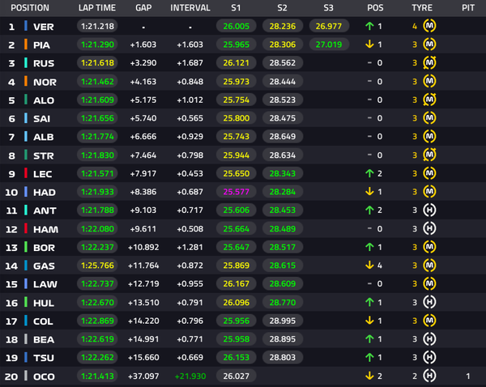Click VER's green position-gained arrow
This screenshot has height=387, width=486.
click(369, 26)
